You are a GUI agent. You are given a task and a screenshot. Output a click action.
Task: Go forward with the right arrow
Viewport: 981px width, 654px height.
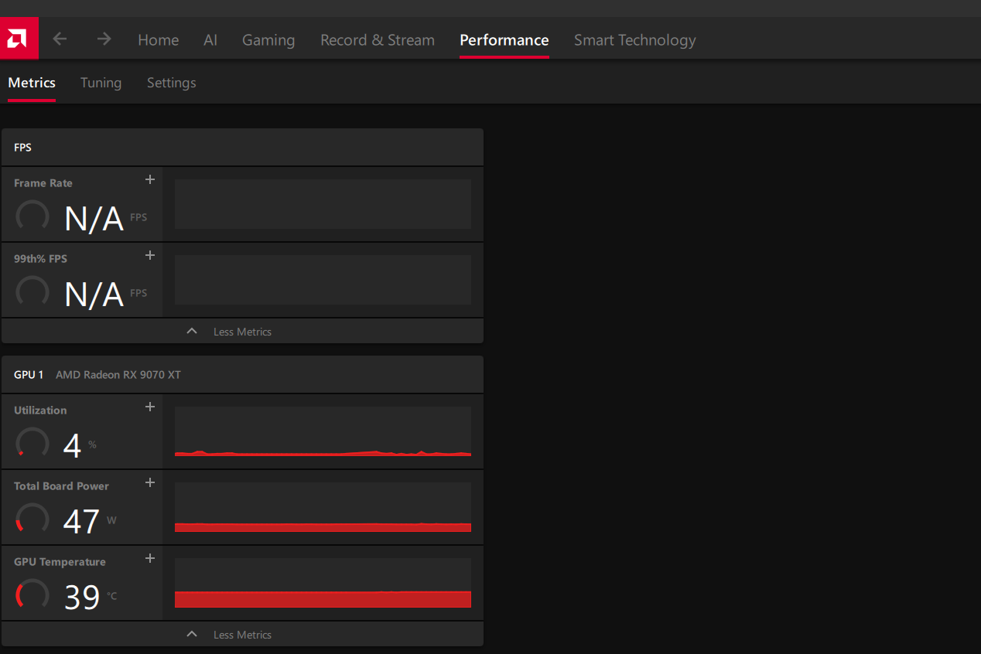104,39
